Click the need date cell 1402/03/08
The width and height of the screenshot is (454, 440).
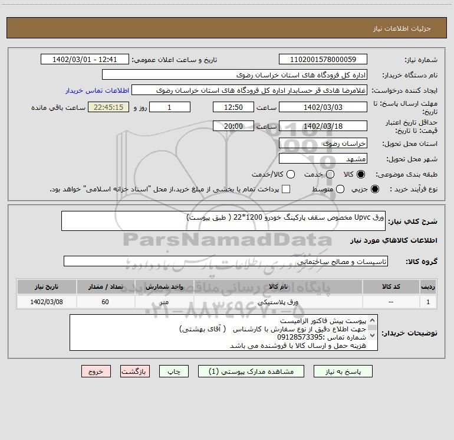tap(47, 302)
